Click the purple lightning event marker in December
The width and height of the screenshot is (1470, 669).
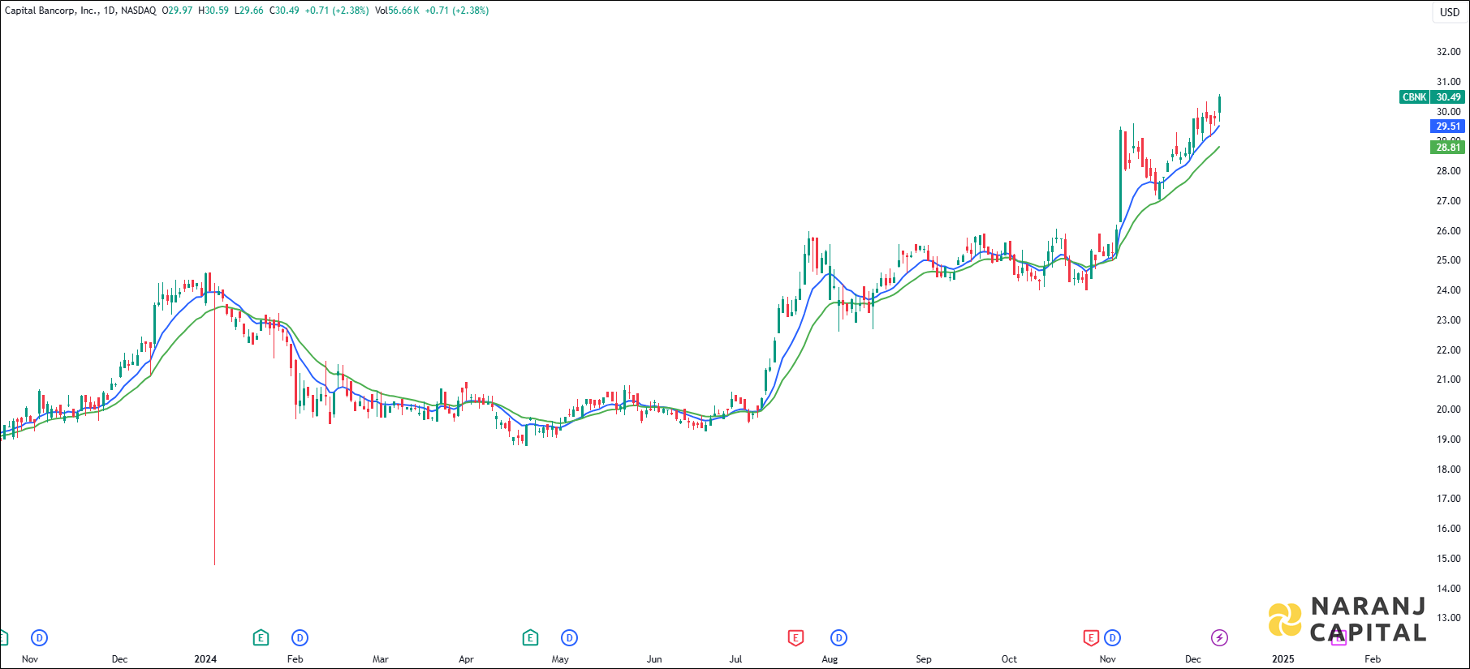1219,638
